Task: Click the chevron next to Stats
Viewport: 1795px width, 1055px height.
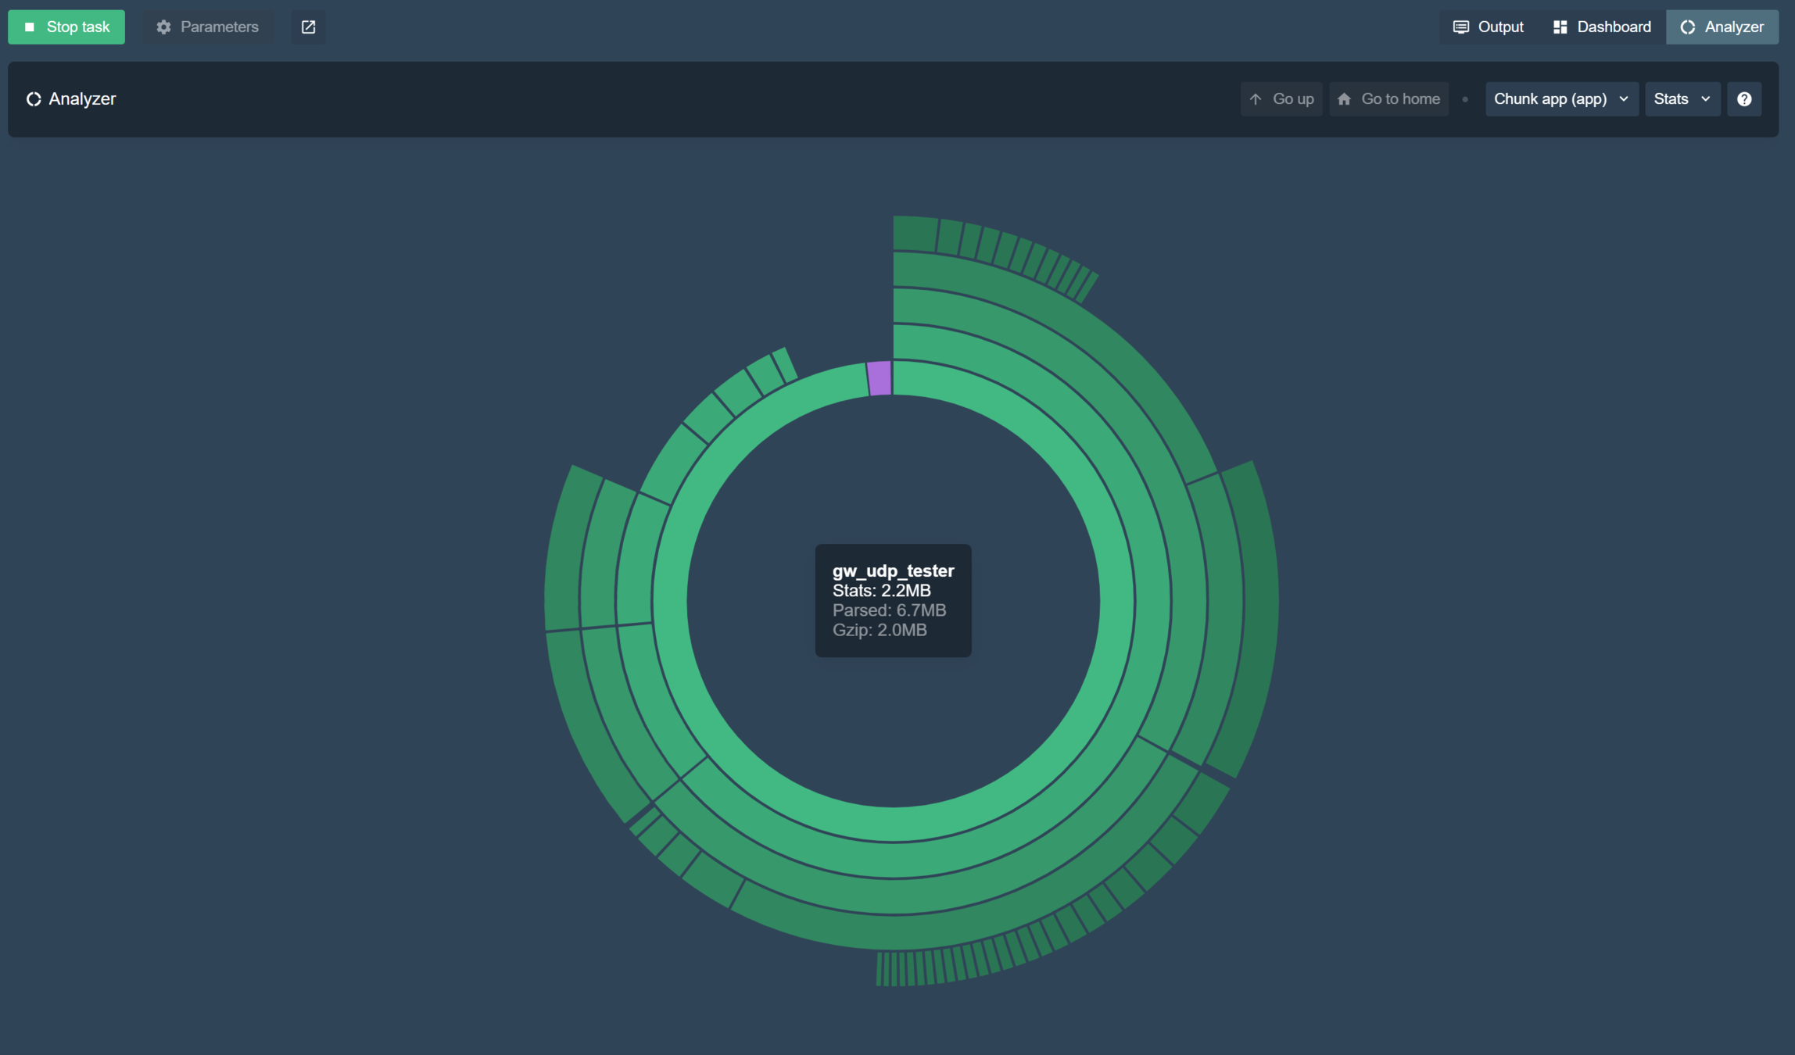Action: [x=1705, y=99]
